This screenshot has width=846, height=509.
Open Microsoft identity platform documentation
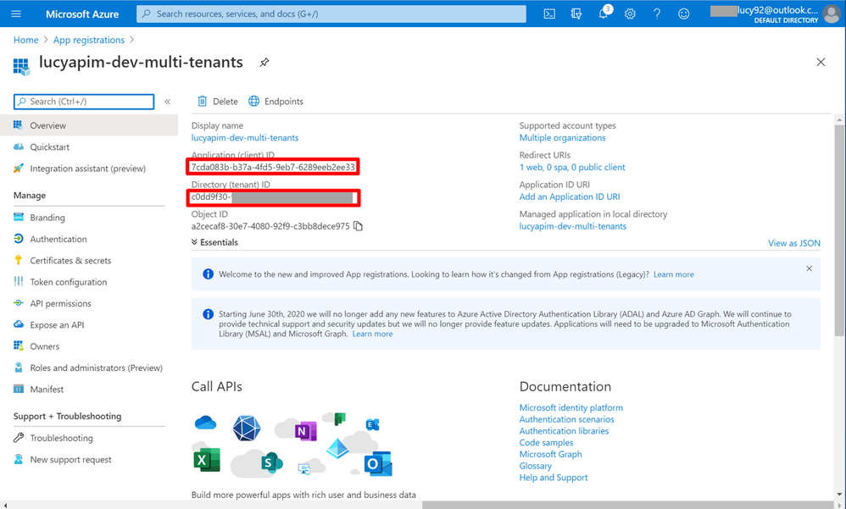tap(570, 407)
